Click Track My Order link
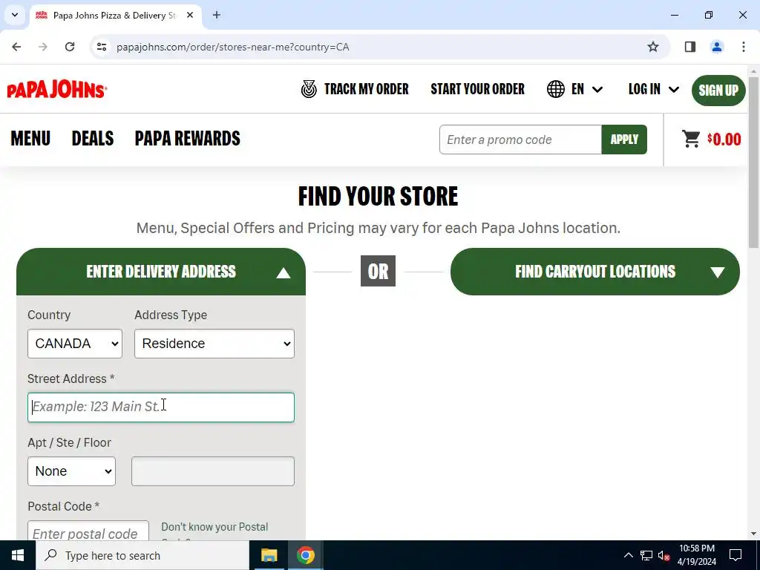Viewport: 760px width, 570px height. coord(367,89)
